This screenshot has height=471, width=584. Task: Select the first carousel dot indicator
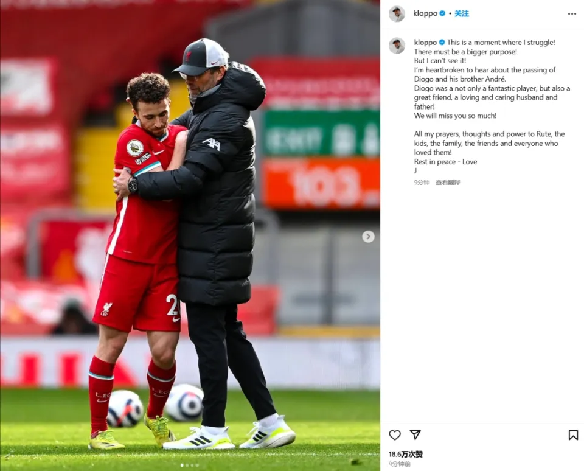click(182, 465)
